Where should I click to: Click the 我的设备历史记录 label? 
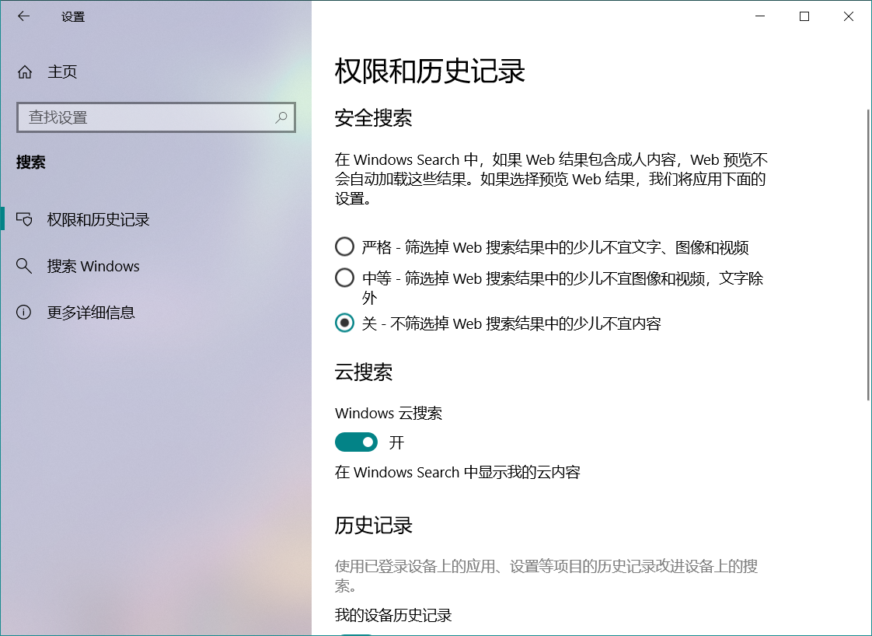(393, 616)
